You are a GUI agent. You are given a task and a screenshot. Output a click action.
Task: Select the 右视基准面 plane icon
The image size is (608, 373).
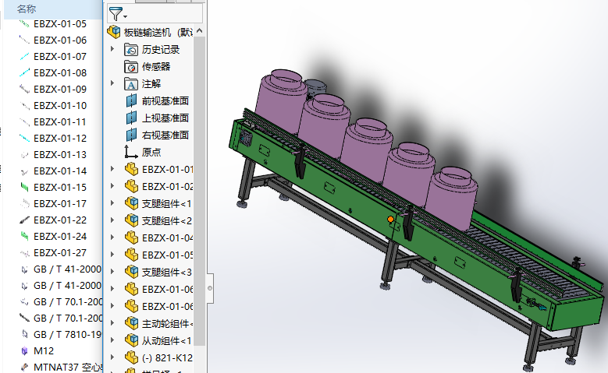[x=131, y=135]
